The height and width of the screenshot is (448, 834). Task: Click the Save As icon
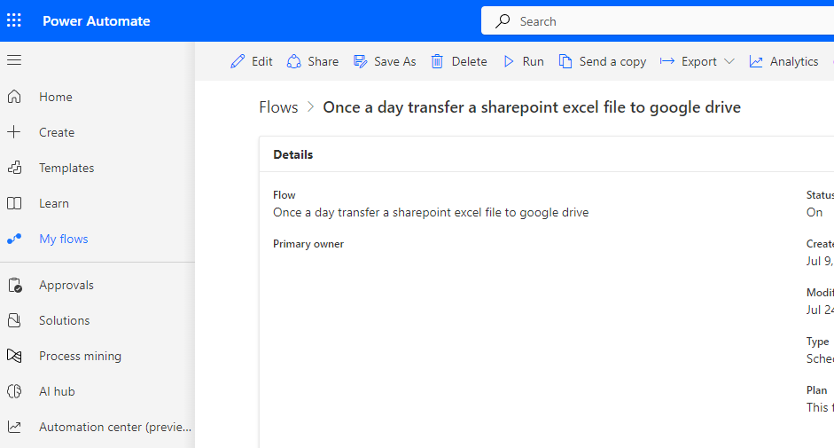(x=360, y=61)
